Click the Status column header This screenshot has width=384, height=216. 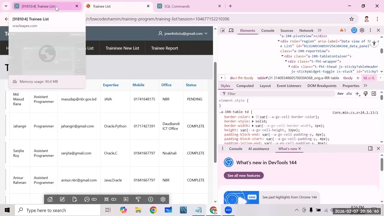point(191,85)
